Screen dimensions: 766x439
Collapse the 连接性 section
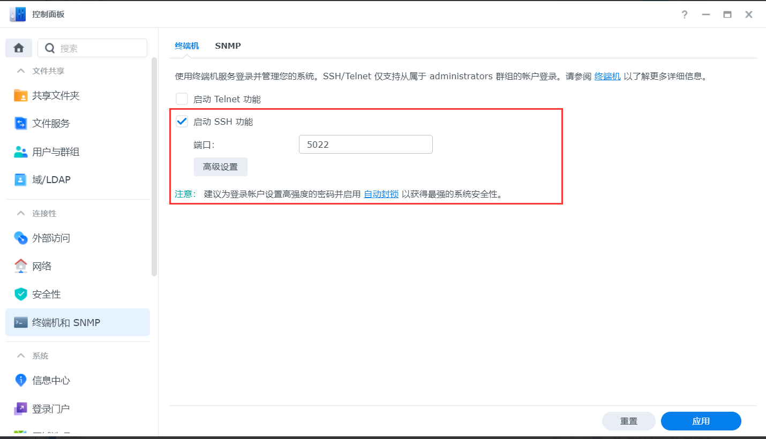tap(21, 213)
